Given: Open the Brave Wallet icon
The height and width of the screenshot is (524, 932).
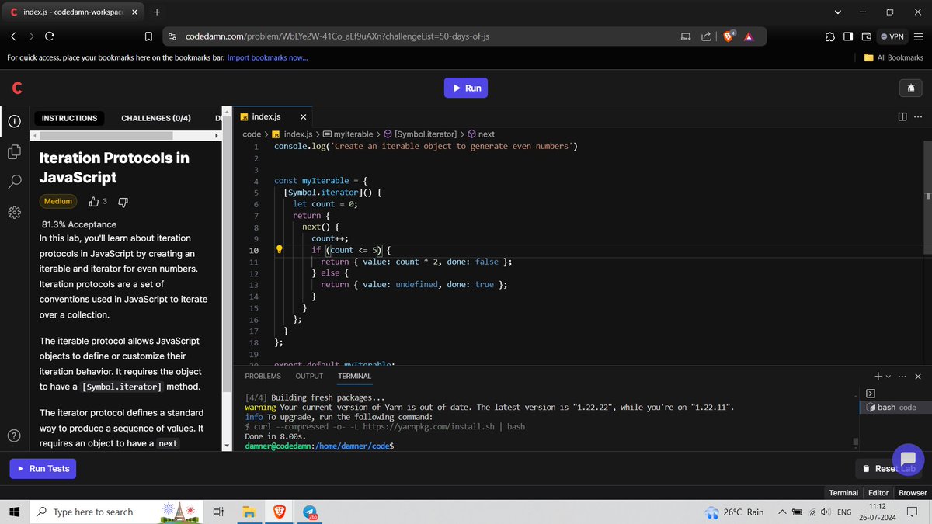Looking at the screenshot, I should click(x=866, y=36).
